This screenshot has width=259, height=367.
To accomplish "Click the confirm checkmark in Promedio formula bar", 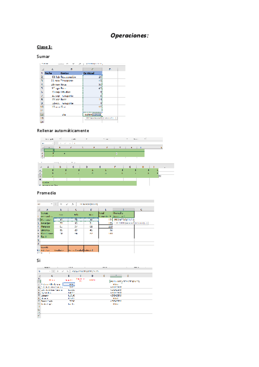I will point(67,204).
